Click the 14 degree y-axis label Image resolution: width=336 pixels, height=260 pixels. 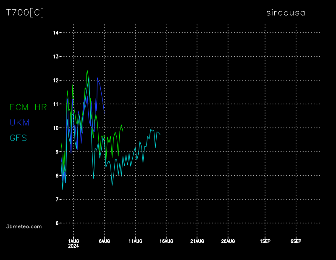(55, 33)
